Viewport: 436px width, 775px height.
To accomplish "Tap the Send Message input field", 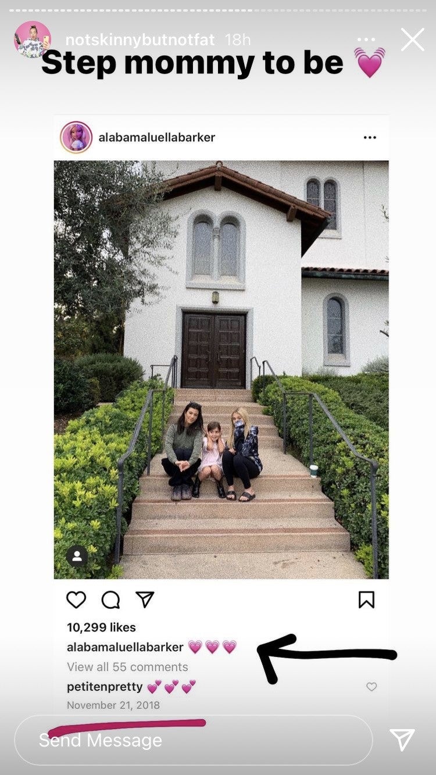I will [193, 740].
